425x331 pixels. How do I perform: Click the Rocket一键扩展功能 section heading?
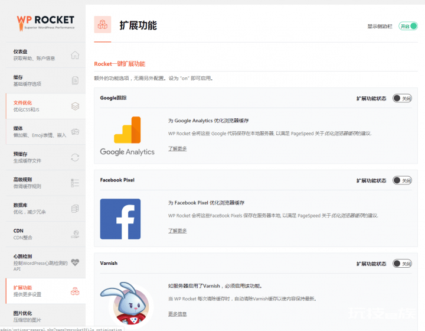coord(119,64)
